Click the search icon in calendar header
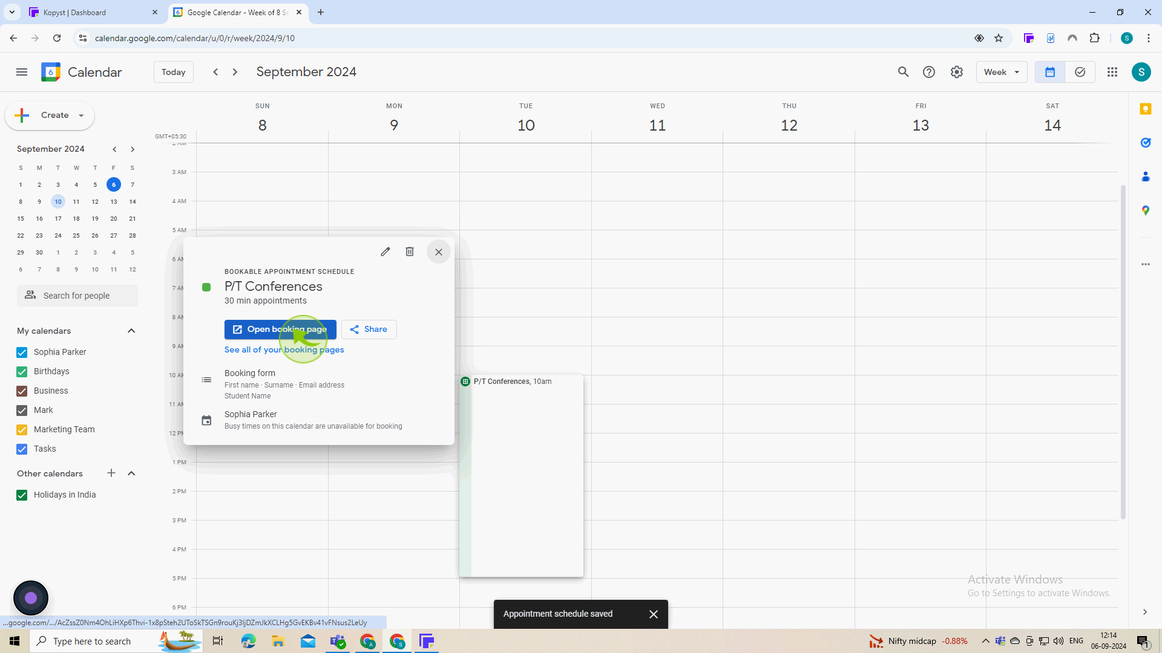 click(904, 72)
